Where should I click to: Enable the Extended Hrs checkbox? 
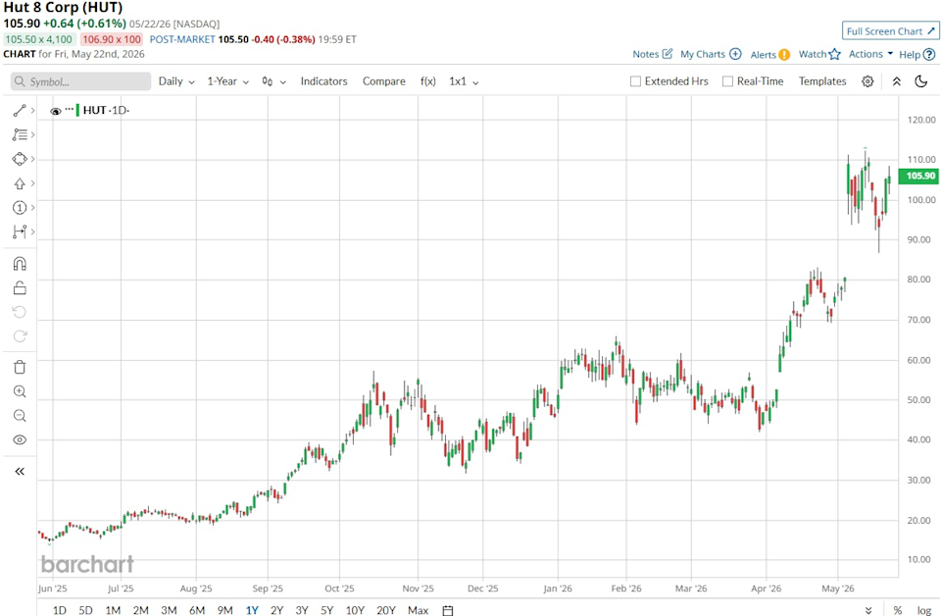pos(635,81)
